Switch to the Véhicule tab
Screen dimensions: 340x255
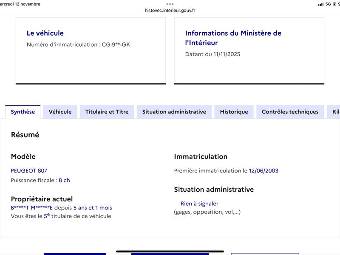[x=60, y=112]
